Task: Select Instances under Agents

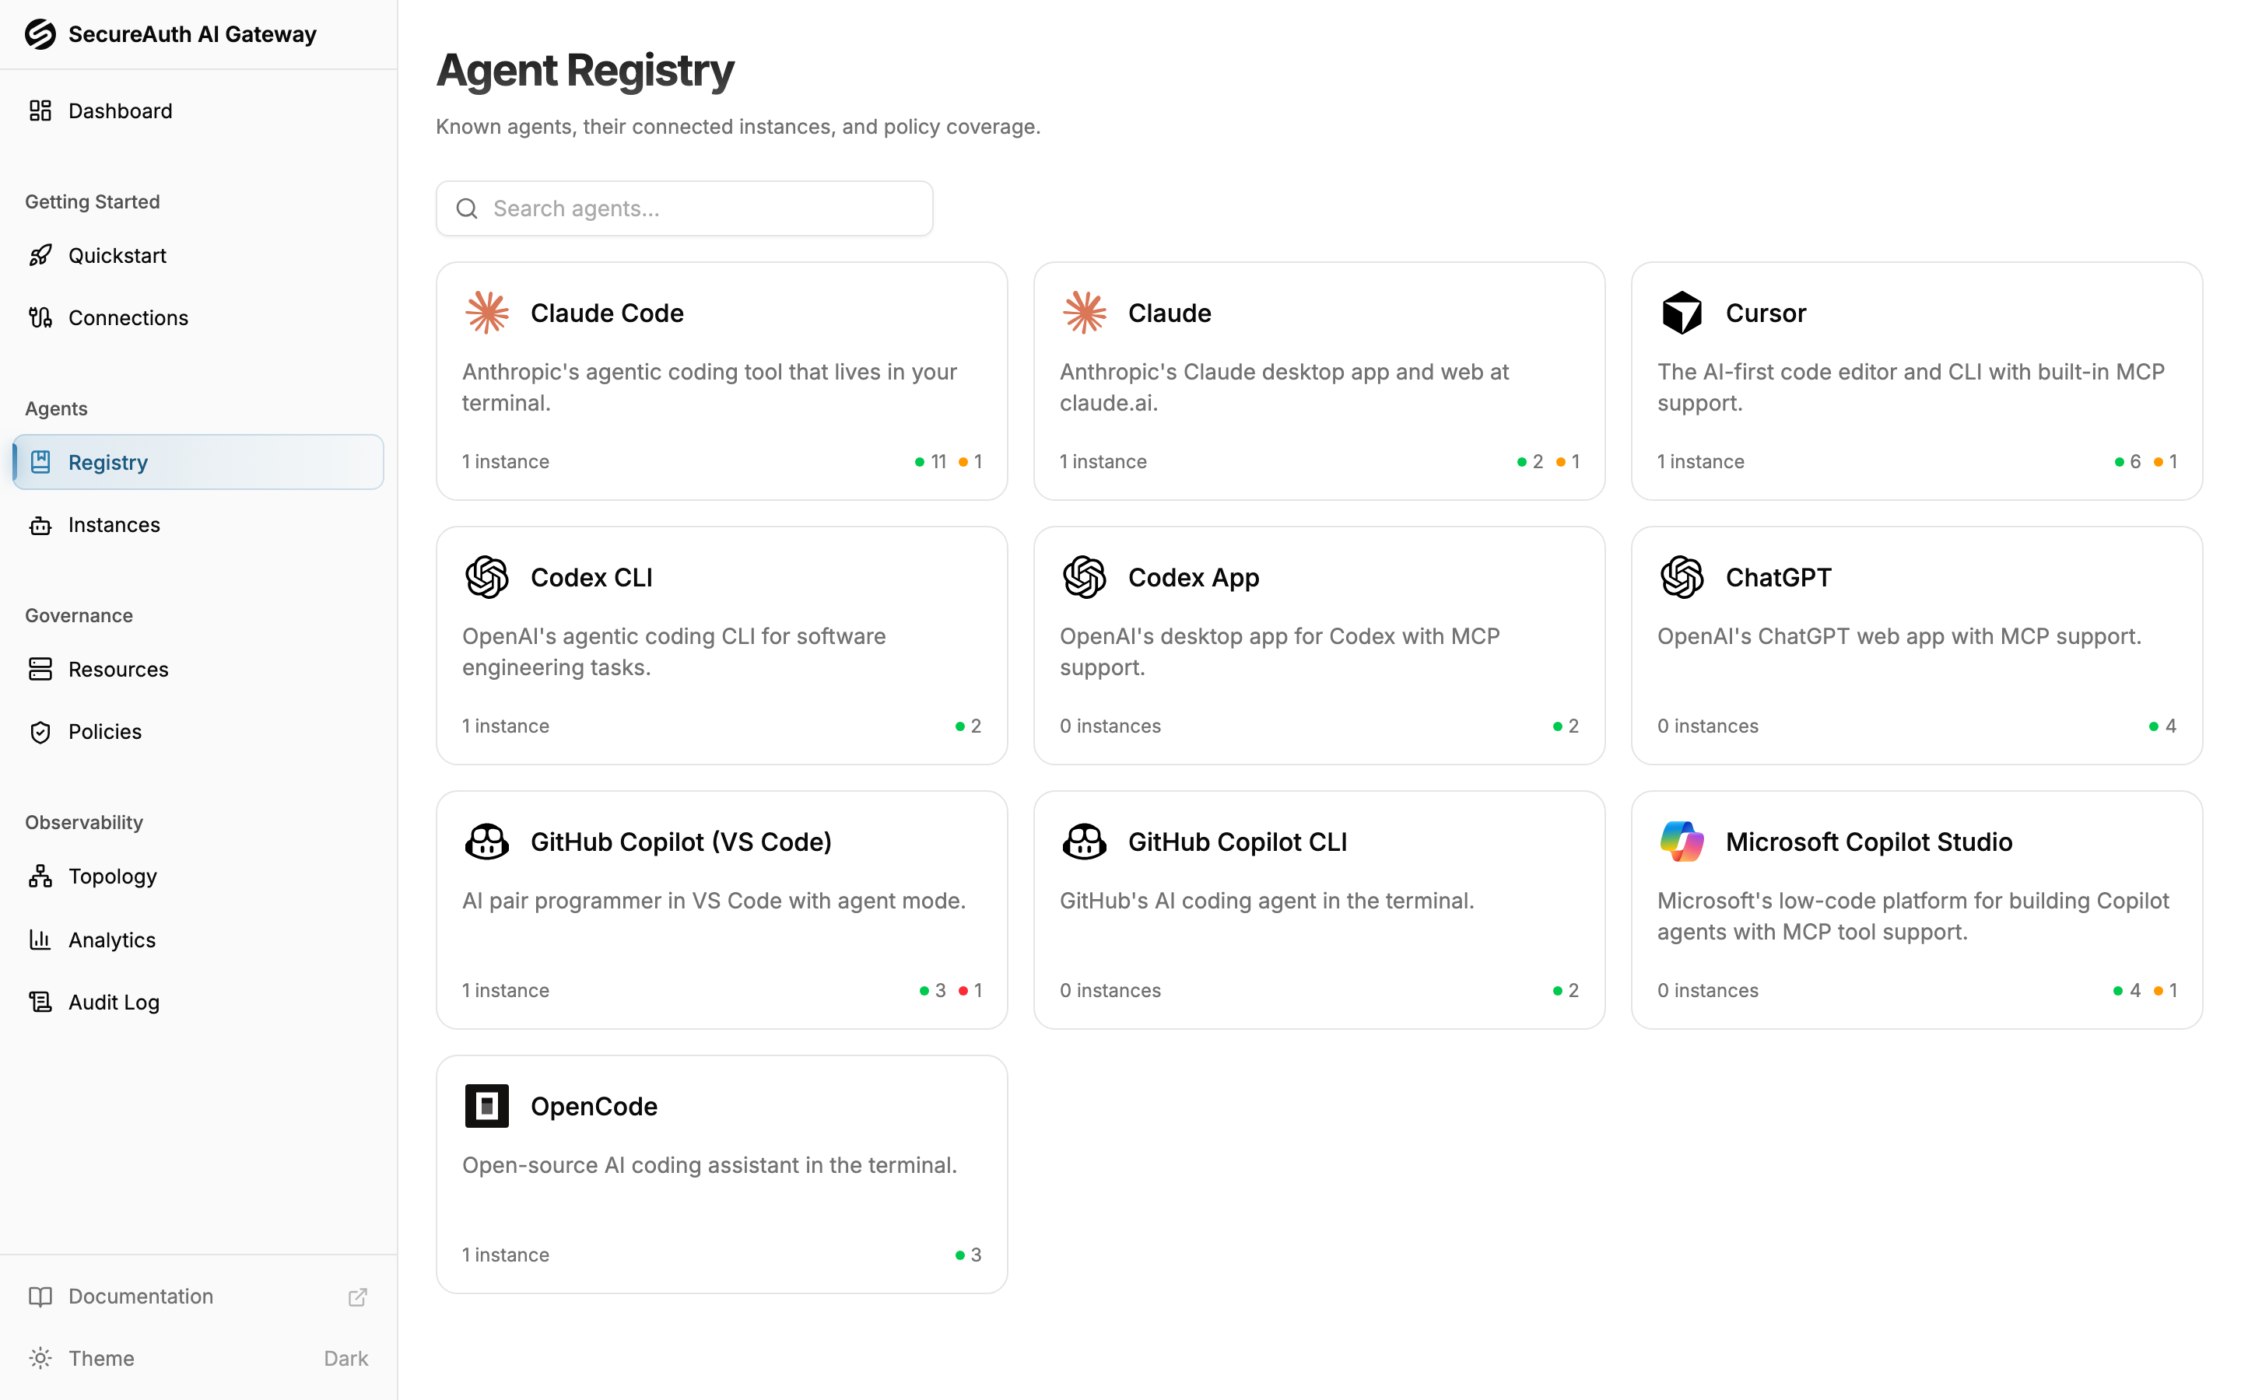Action: (x=198, y=525)
